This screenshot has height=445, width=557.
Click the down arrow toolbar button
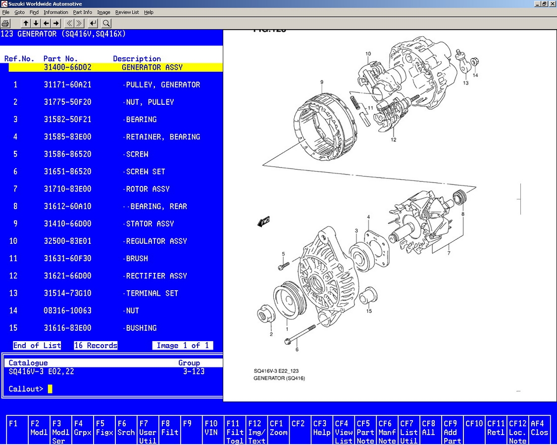click(36, 23)
